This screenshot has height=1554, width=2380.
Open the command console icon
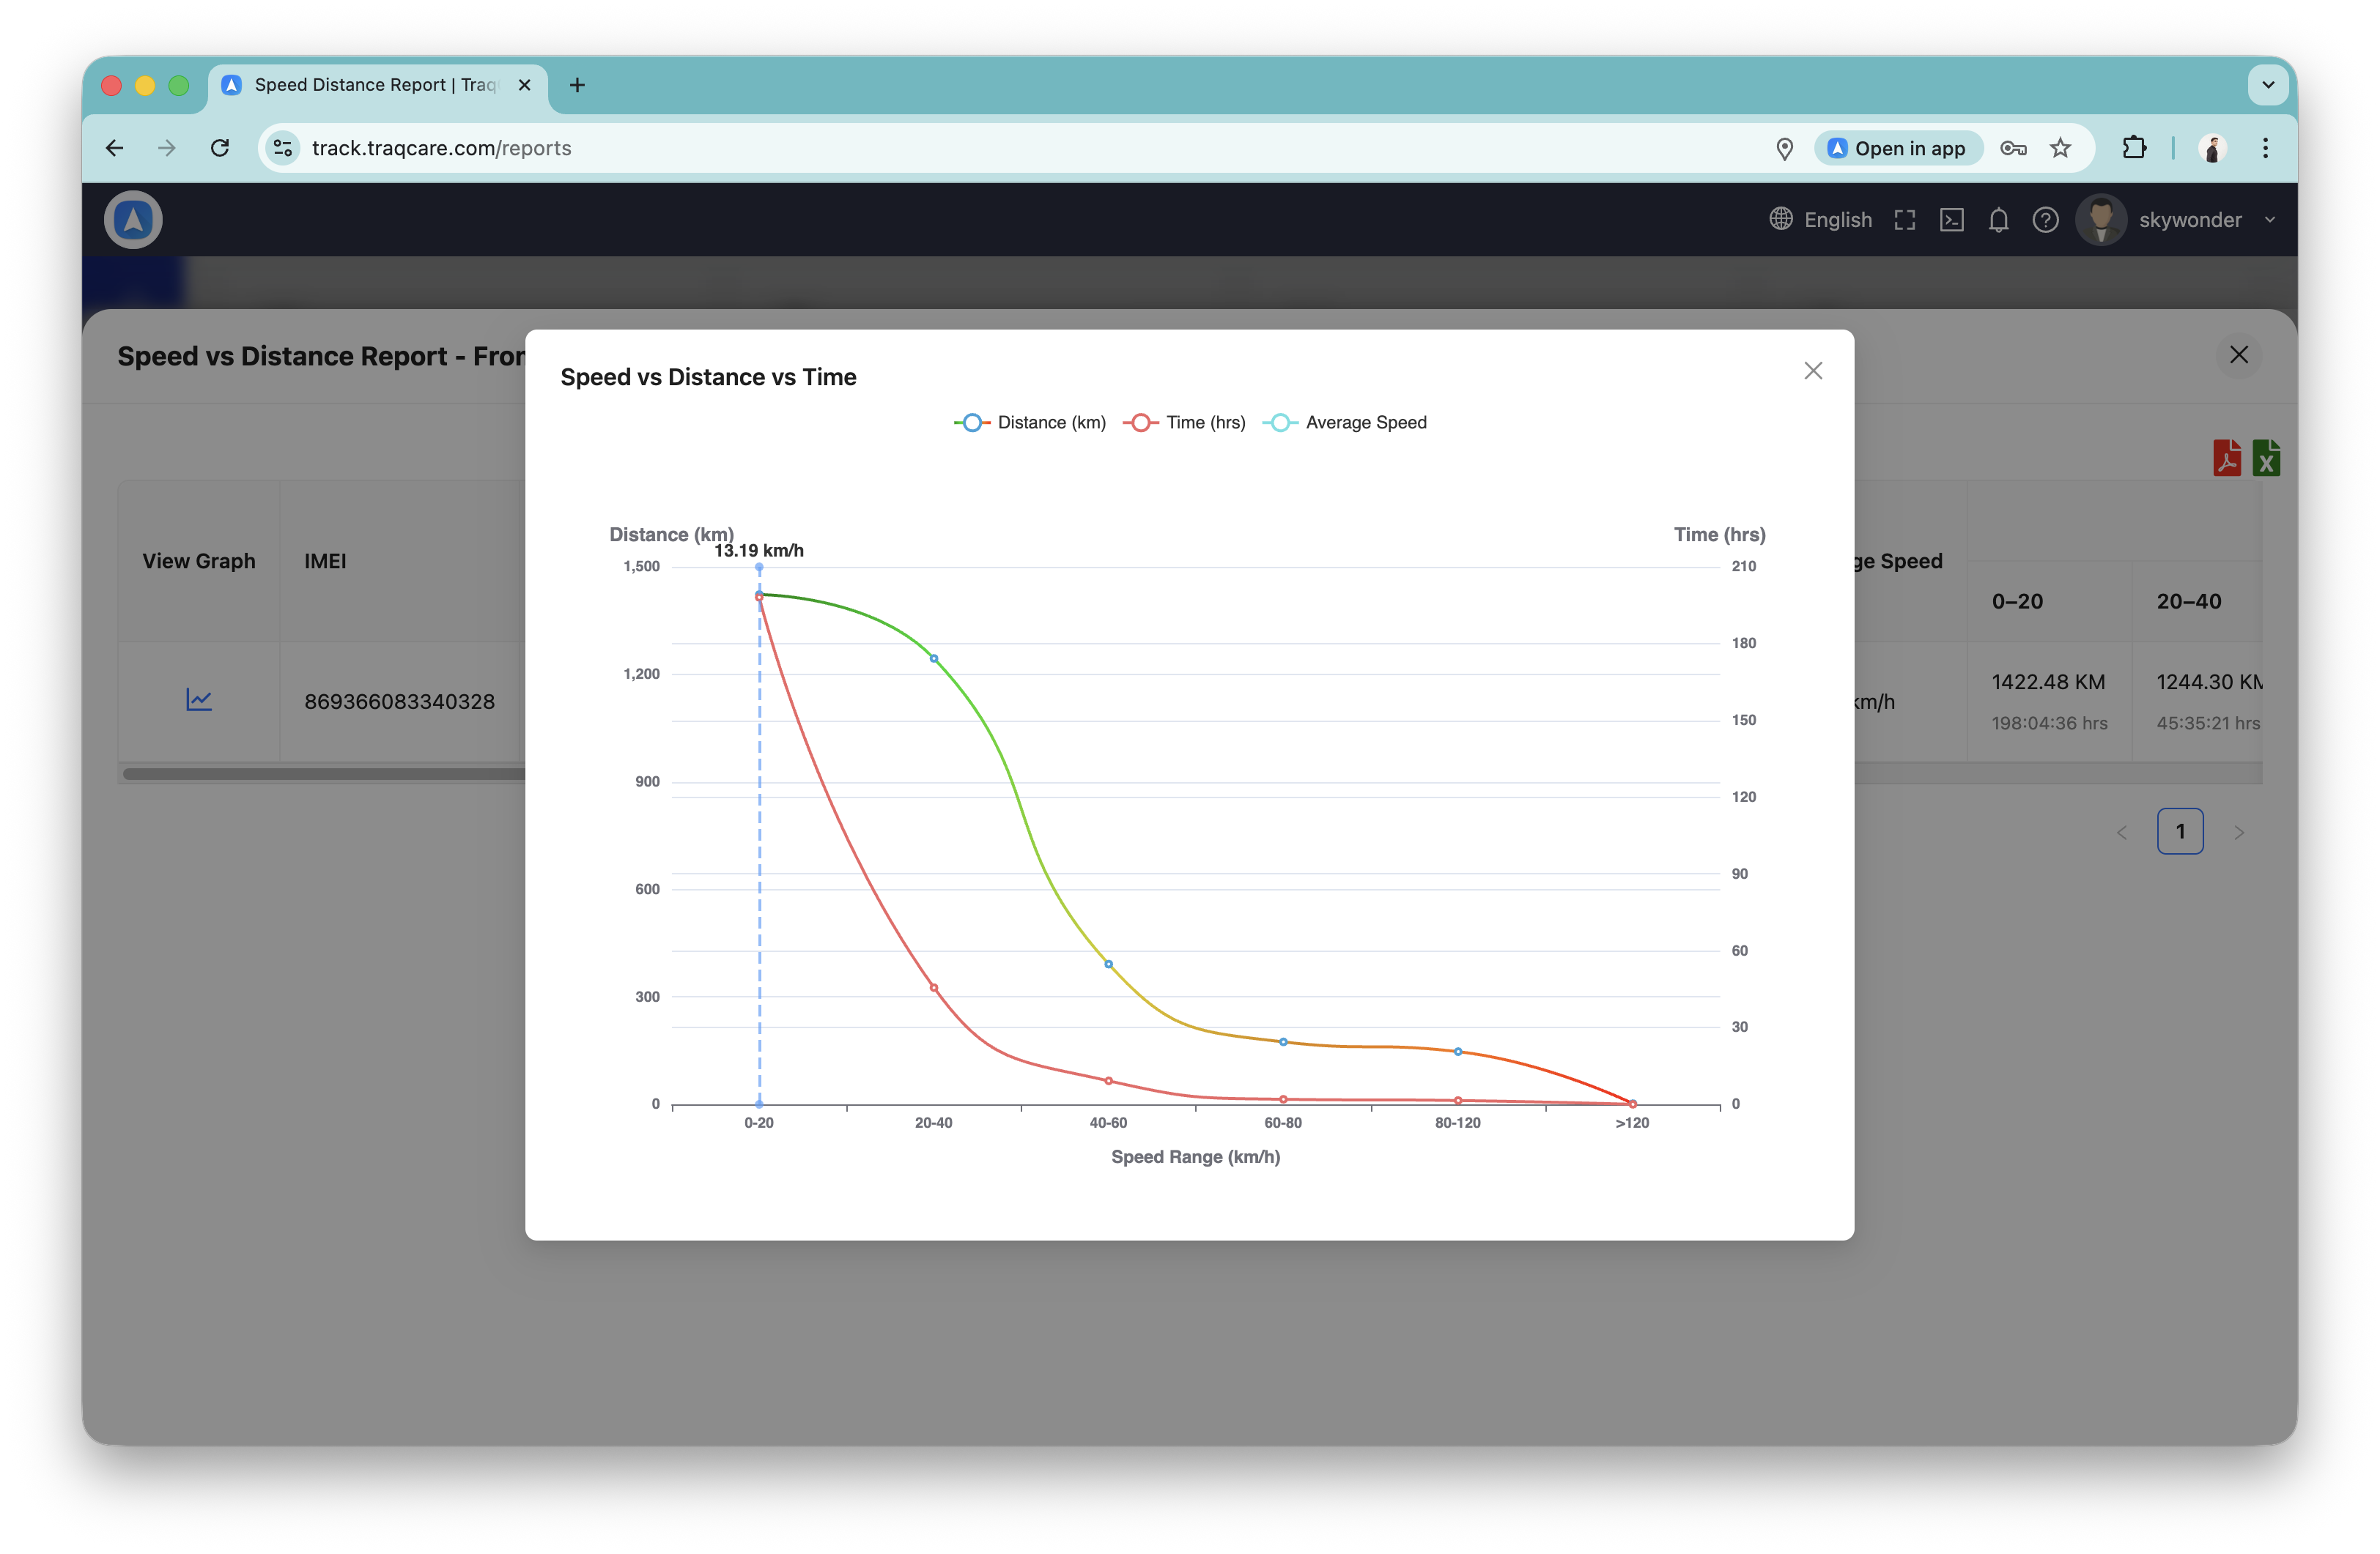(x=1951, y=220)
